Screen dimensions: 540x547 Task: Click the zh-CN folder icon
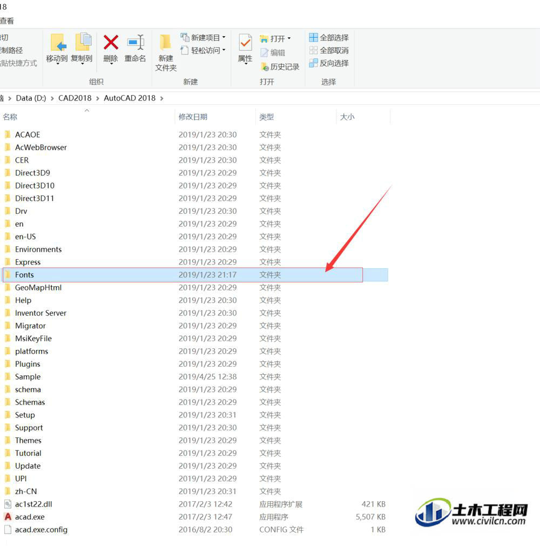pyautogui.click(x=8, y=491)
